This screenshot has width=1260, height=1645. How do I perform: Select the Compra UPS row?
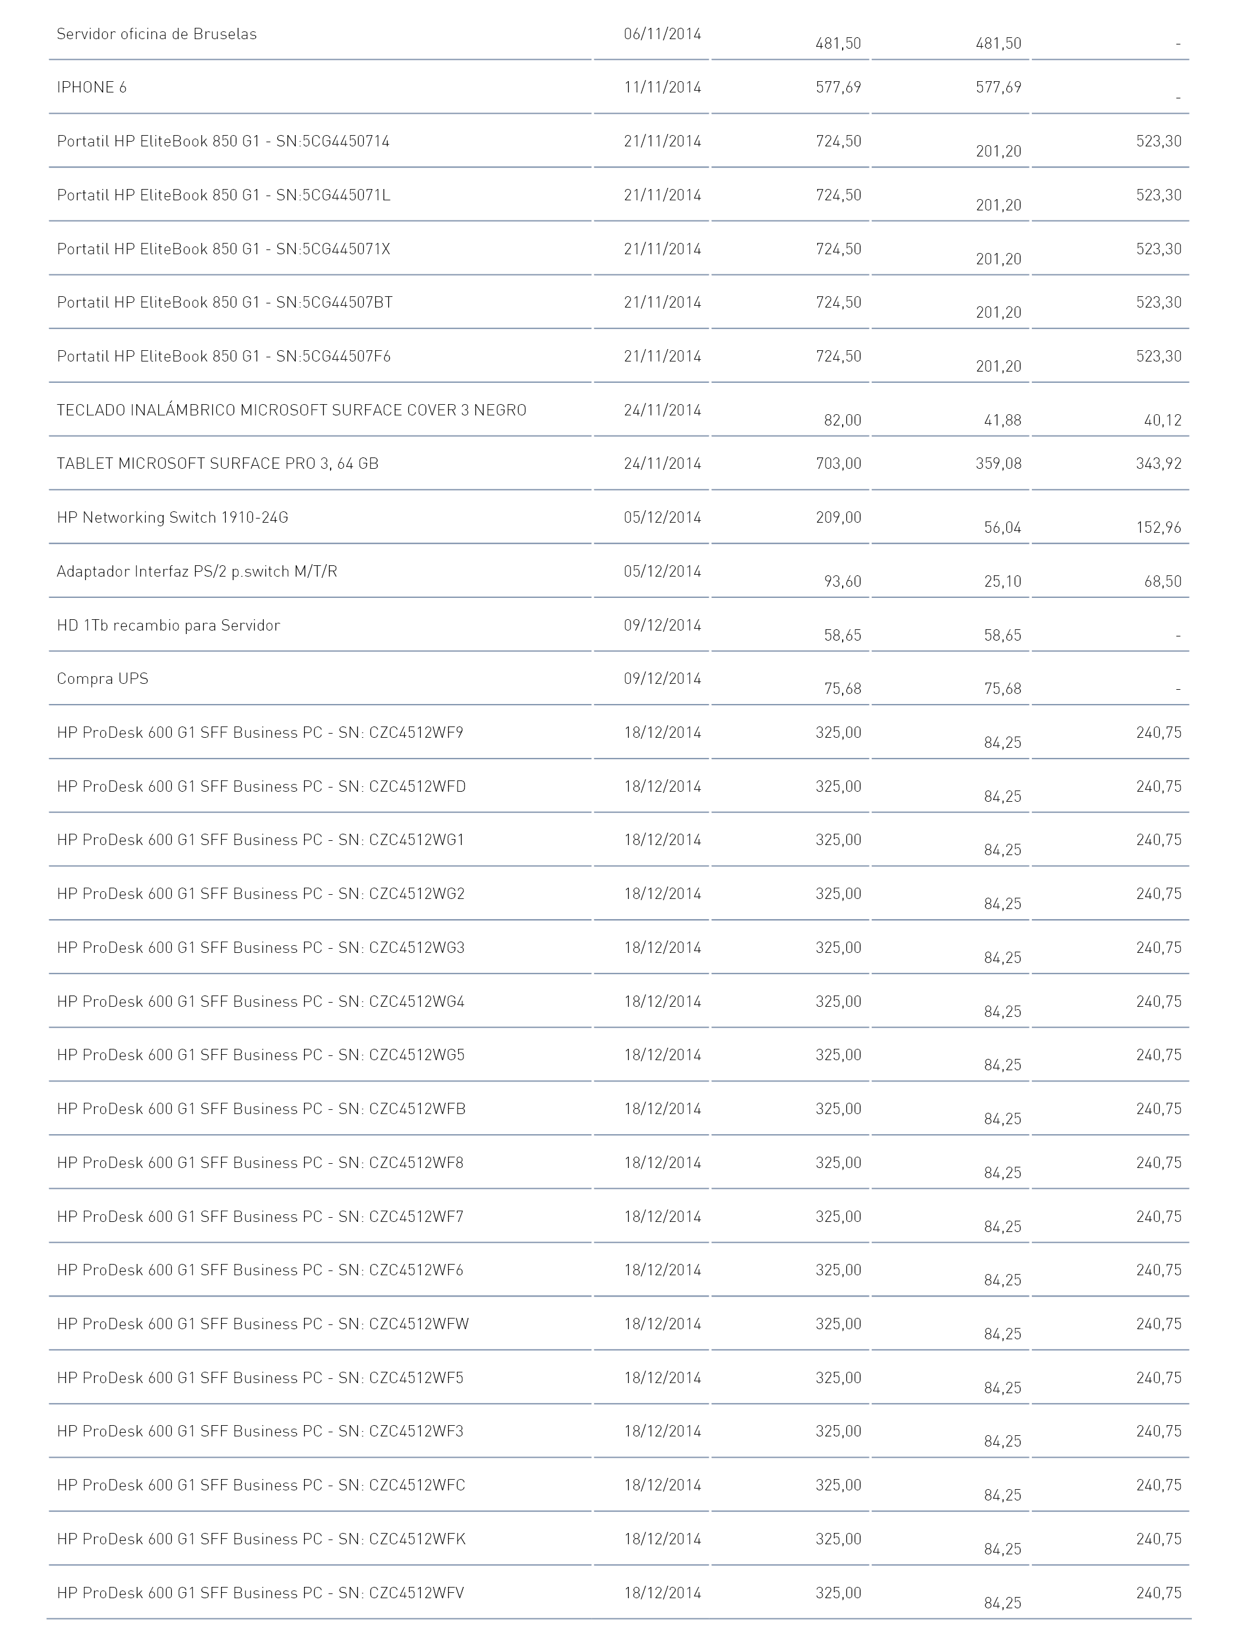coord(619,679)
